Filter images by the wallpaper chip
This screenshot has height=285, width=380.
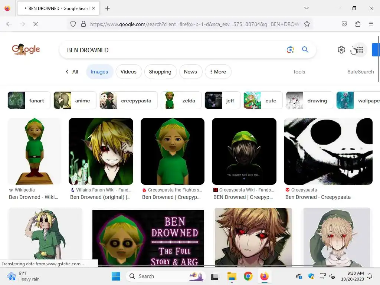point(358,100)
